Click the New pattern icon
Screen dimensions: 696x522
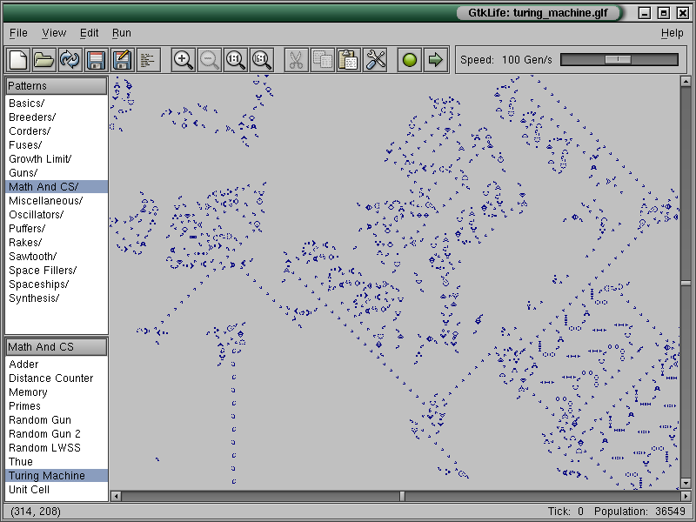point(18,60)
